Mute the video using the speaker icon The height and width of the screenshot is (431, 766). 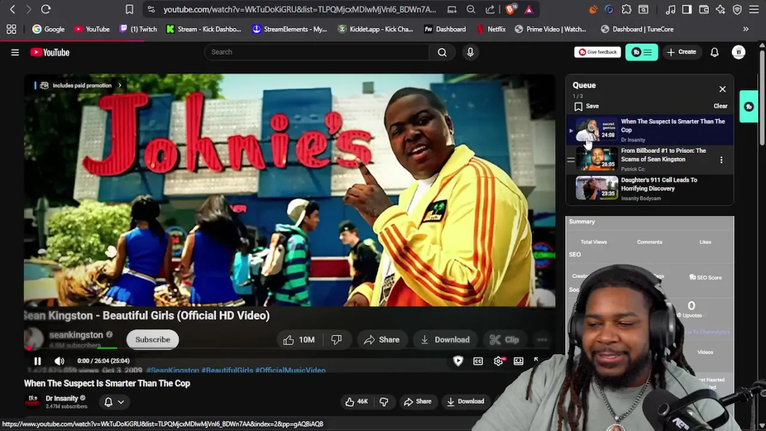click(x=59, y=361)
